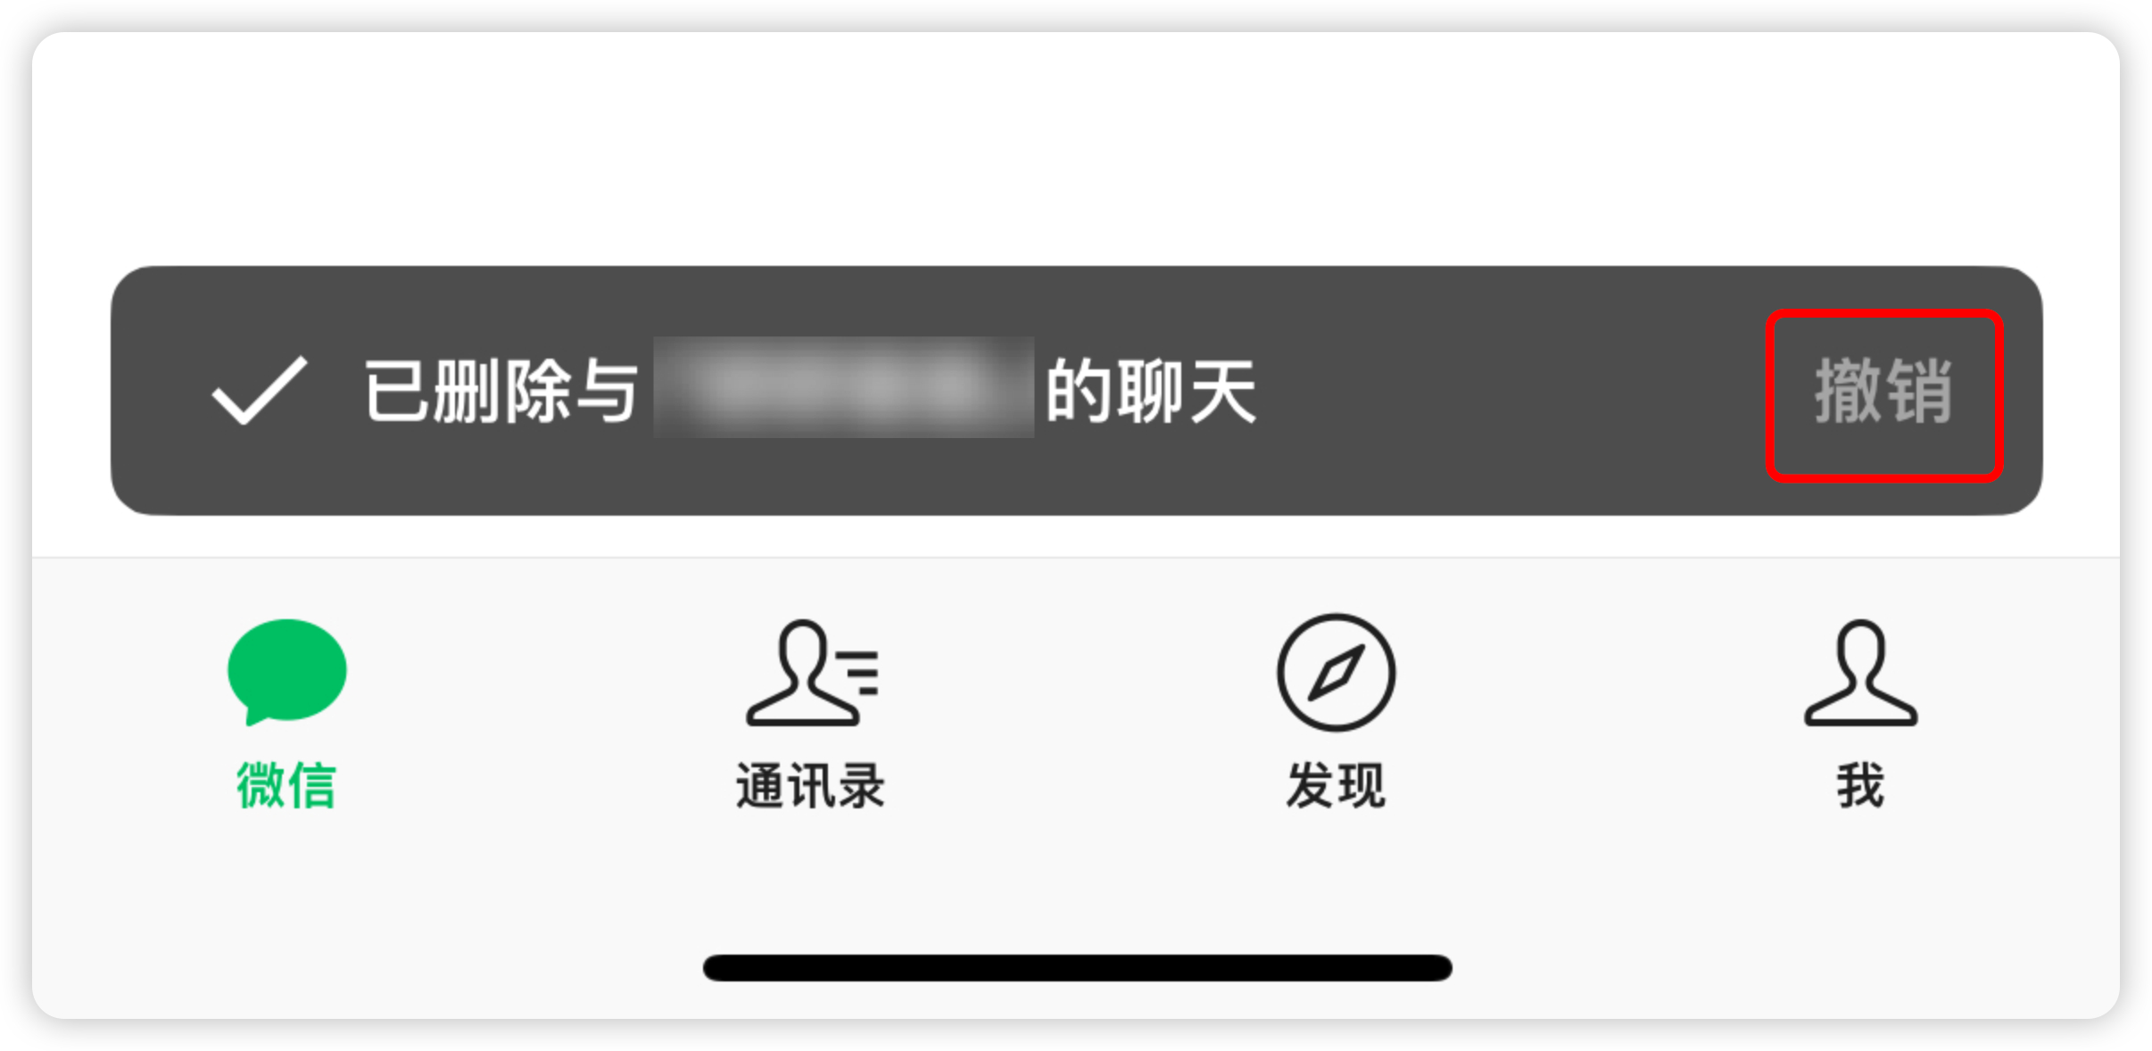Tap the green WeChat chat bubble icon
The image size is (2152, 1051).
coord(286,671)
